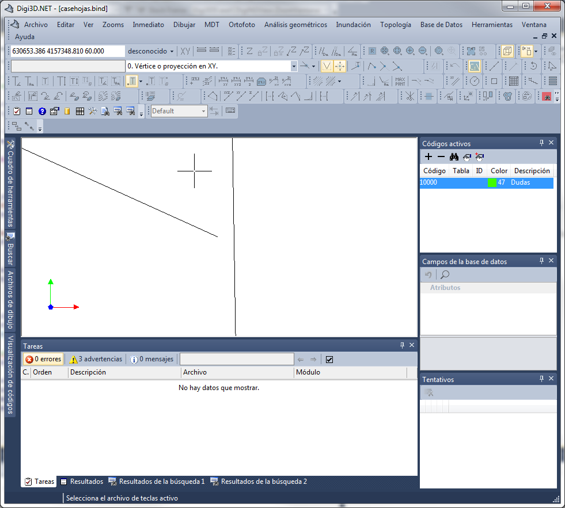Switch to the Resultados tab

(82, 482)
